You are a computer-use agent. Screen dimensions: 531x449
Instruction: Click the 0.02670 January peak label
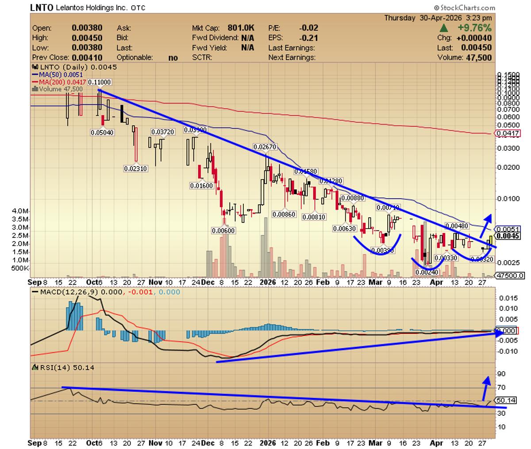pyautogui.click(x=264, y=146)
